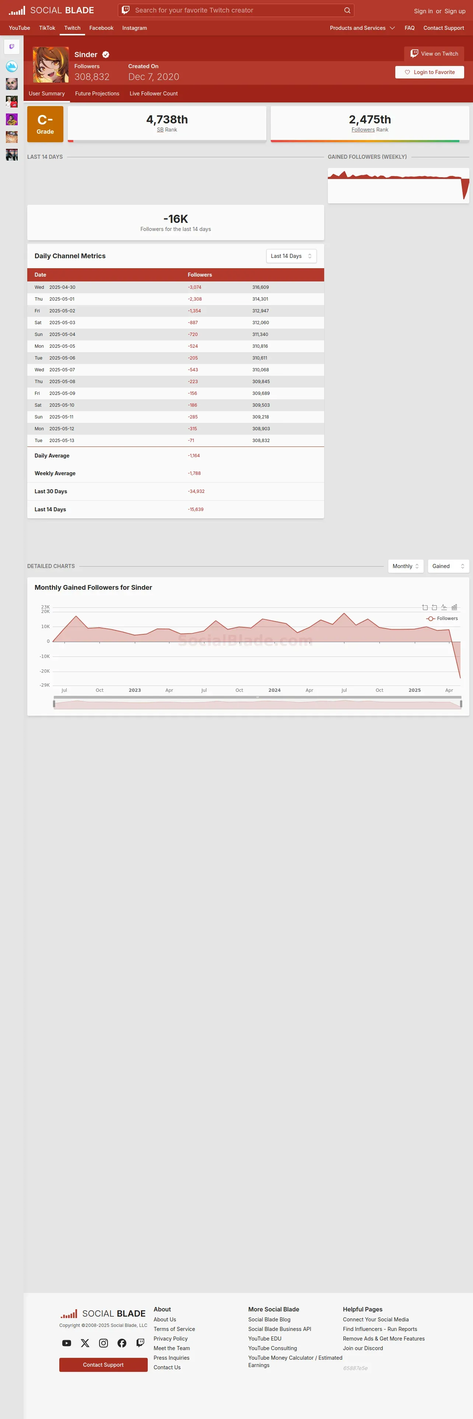The width and height of the screenshot is (473, 1419).
Task: Open YouTube Money Calculator link
Action: click(x=295, y=1361)
